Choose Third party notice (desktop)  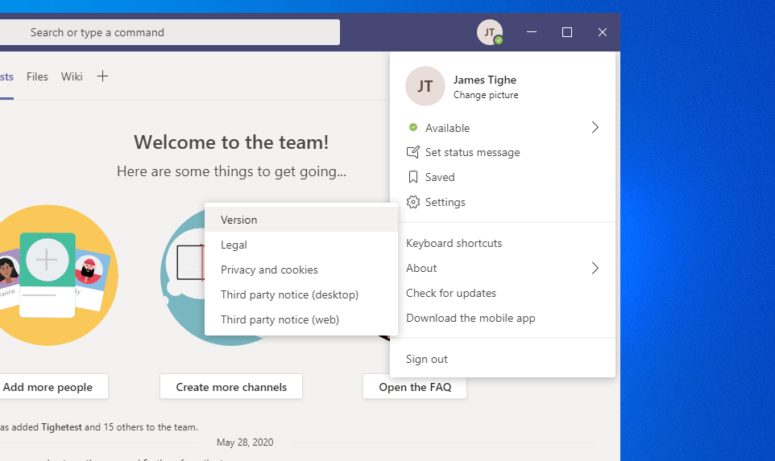pos(289,294)
